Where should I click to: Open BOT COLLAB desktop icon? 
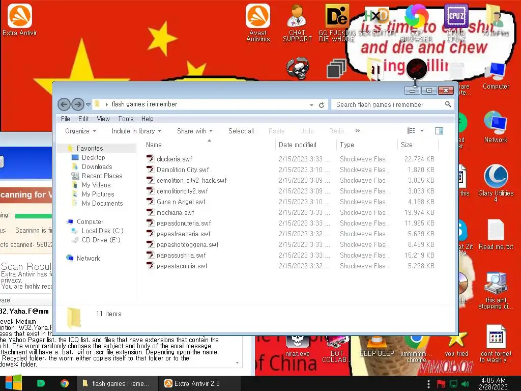pos(336,349)
